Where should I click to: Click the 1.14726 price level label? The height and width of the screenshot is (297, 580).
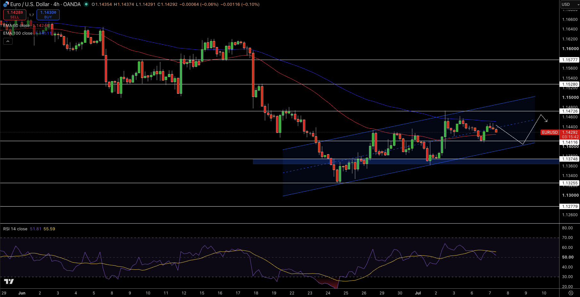click(x=570, y=111)
